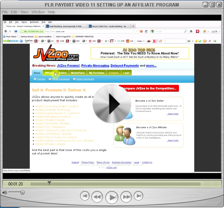224x208 pixels.
Task: Click the Most Visited bookmark
Action: coord(10,37)
